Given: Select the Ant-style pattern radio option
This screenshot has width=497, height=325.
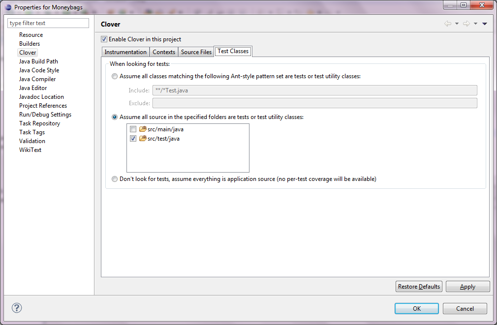Looking at the screenshot, I should pos(115,76).
